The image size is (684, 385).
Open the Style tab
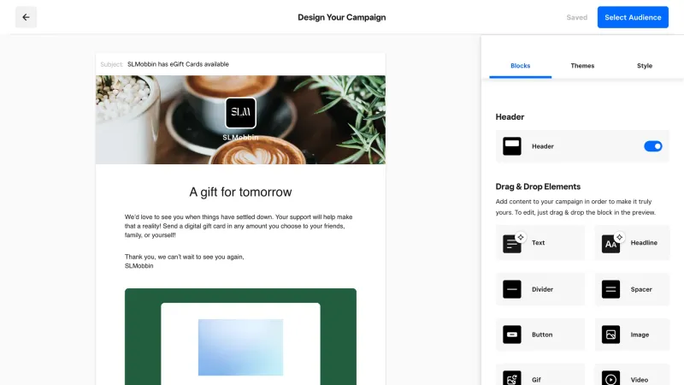pos(645,66)
